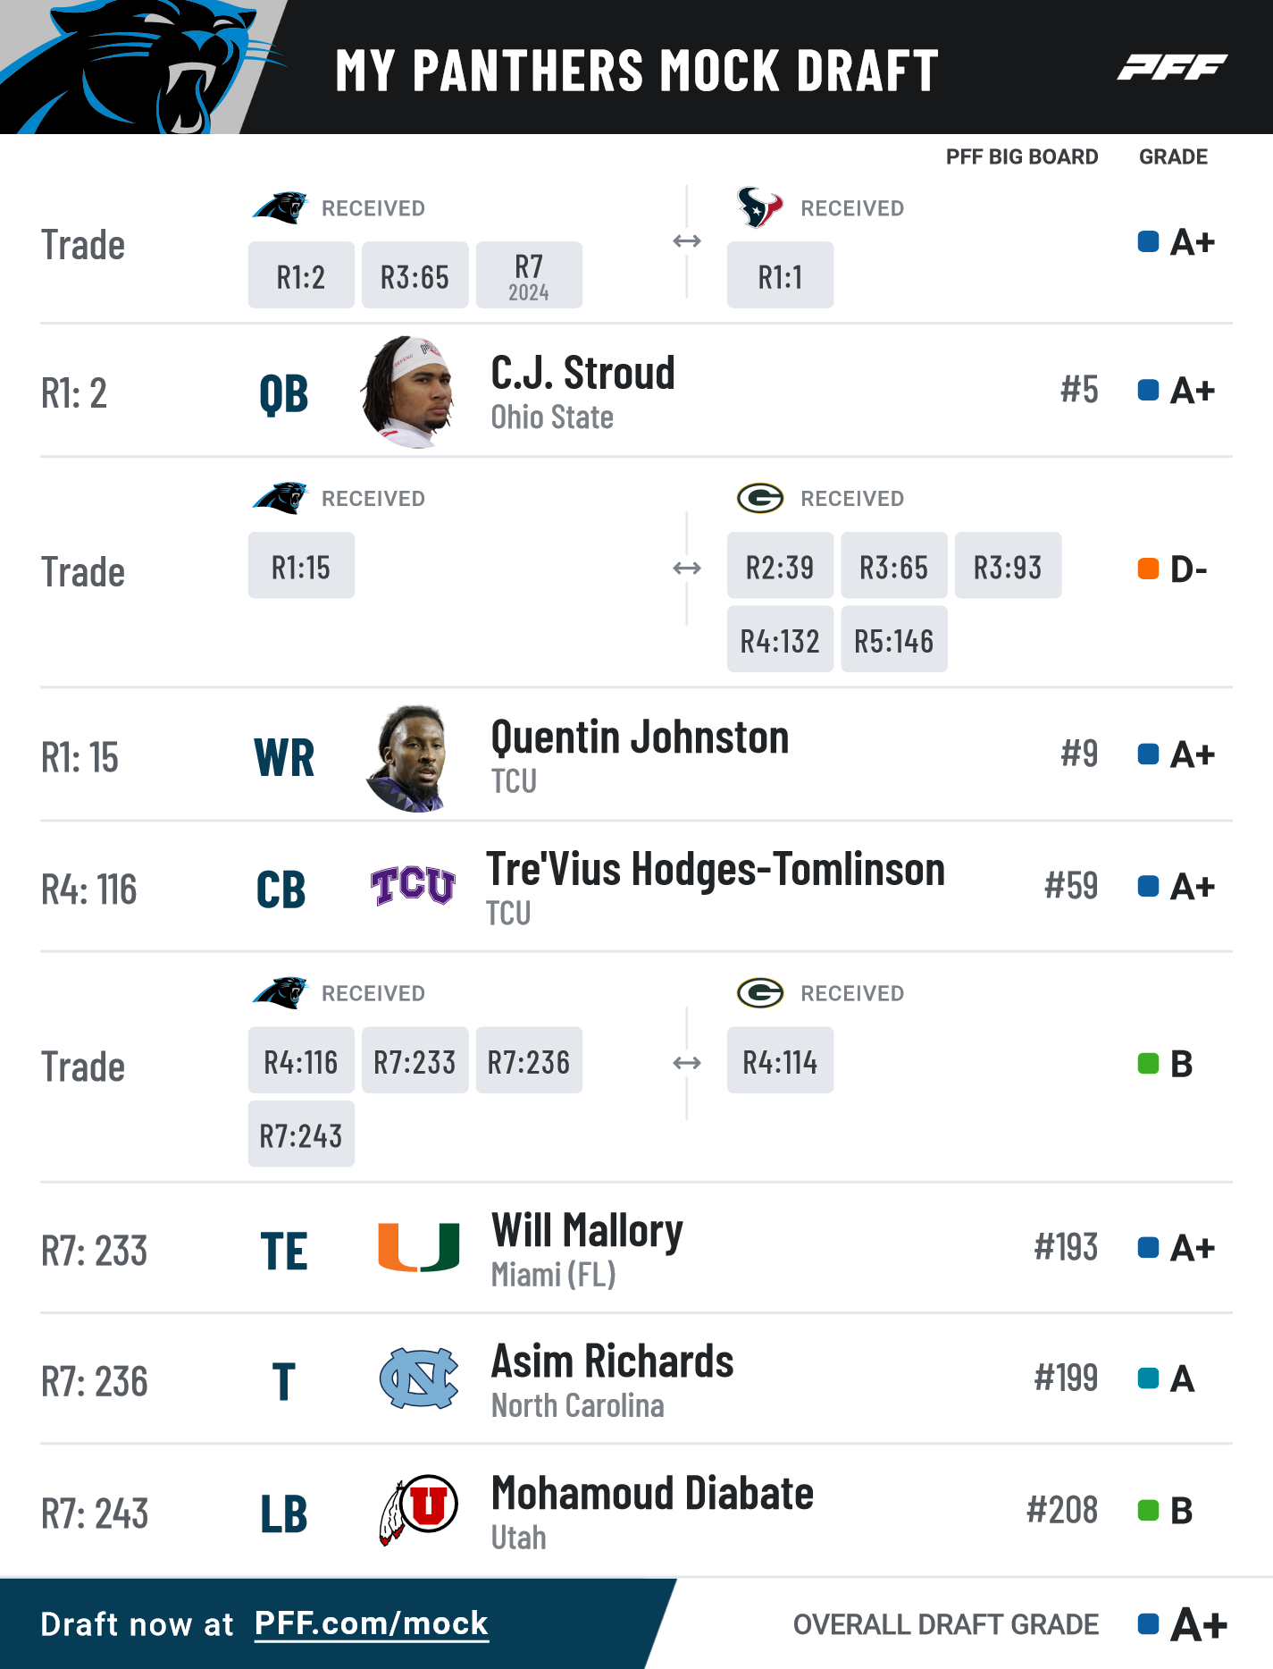This screenshot has height=1669, width=1273.
Task: Click the Overall Draft Grade A+
Action: pos(1199,1624)
